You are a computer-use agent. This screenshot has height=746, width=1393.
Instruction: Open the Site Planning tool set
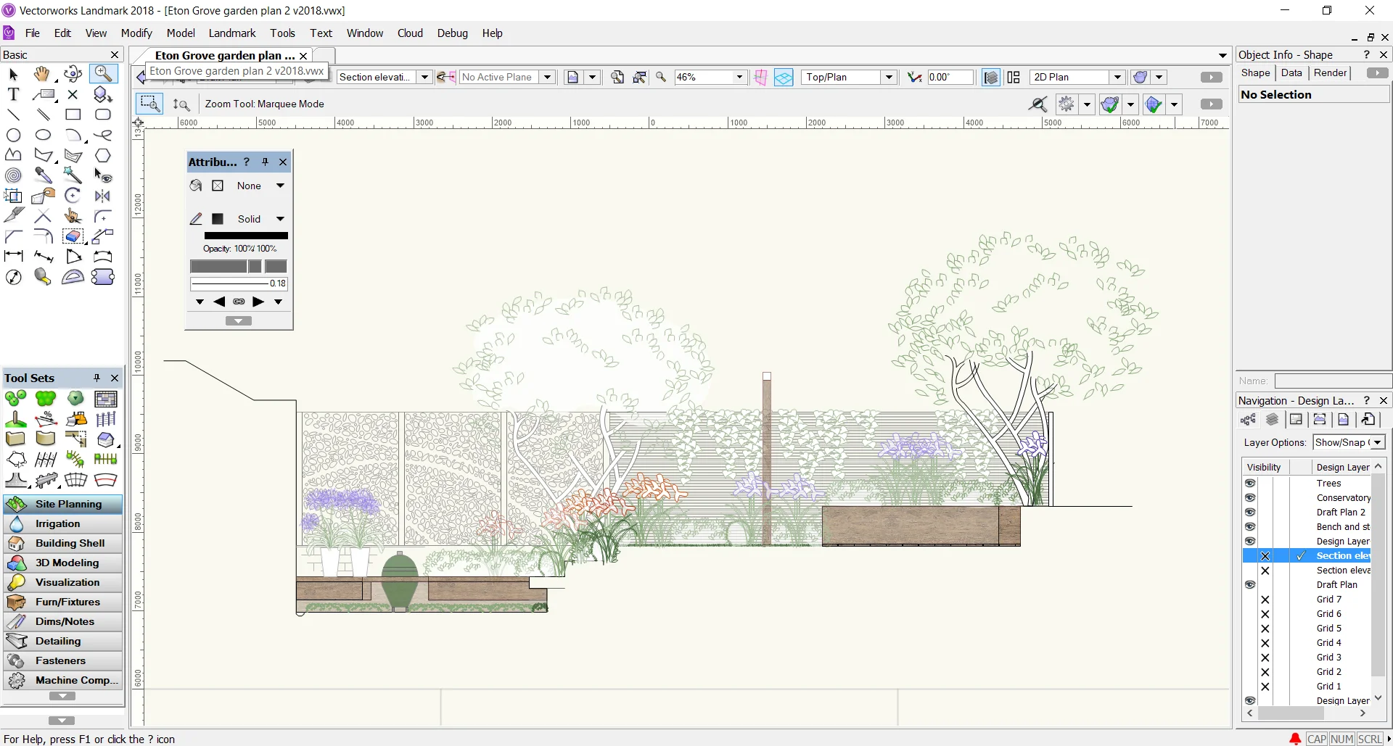(63, 504)
